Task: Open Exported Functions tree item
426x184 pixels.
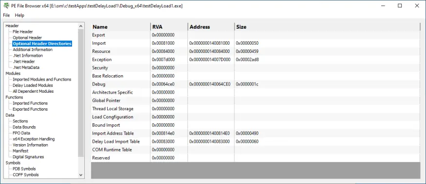Action: (x=30, y=109)
